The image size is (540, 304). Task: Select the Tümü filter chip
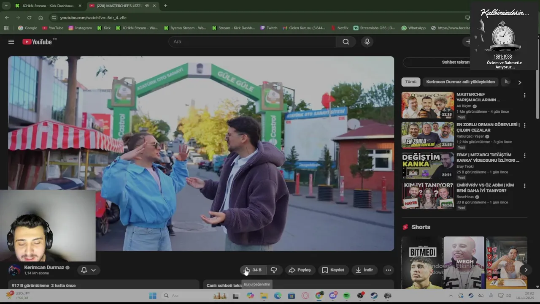tap(411, 82)
